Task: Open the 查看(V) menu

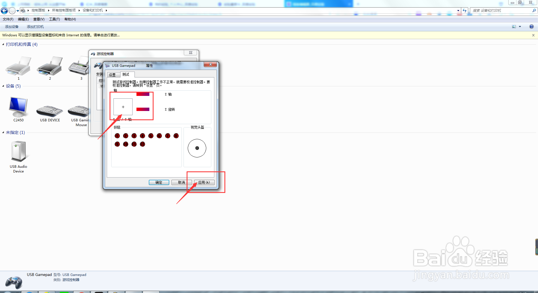Action: [39, 19]
